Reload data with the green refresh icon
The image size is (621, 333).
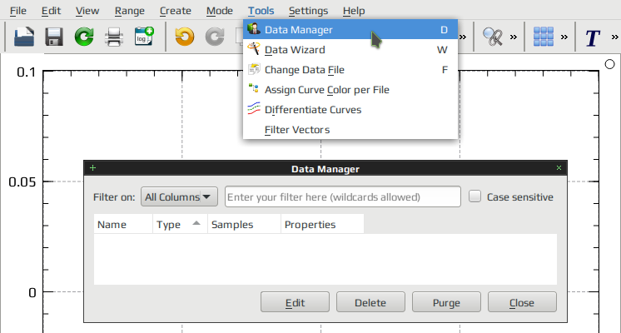coord(84,37)
